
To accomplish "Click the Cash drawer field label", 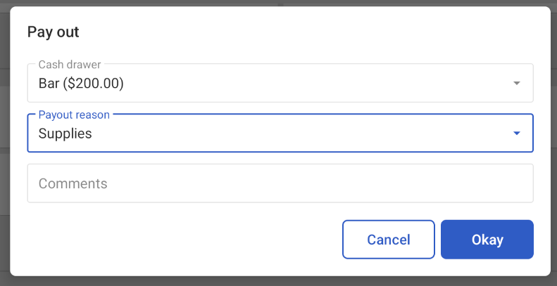I will tap(70, 65).
